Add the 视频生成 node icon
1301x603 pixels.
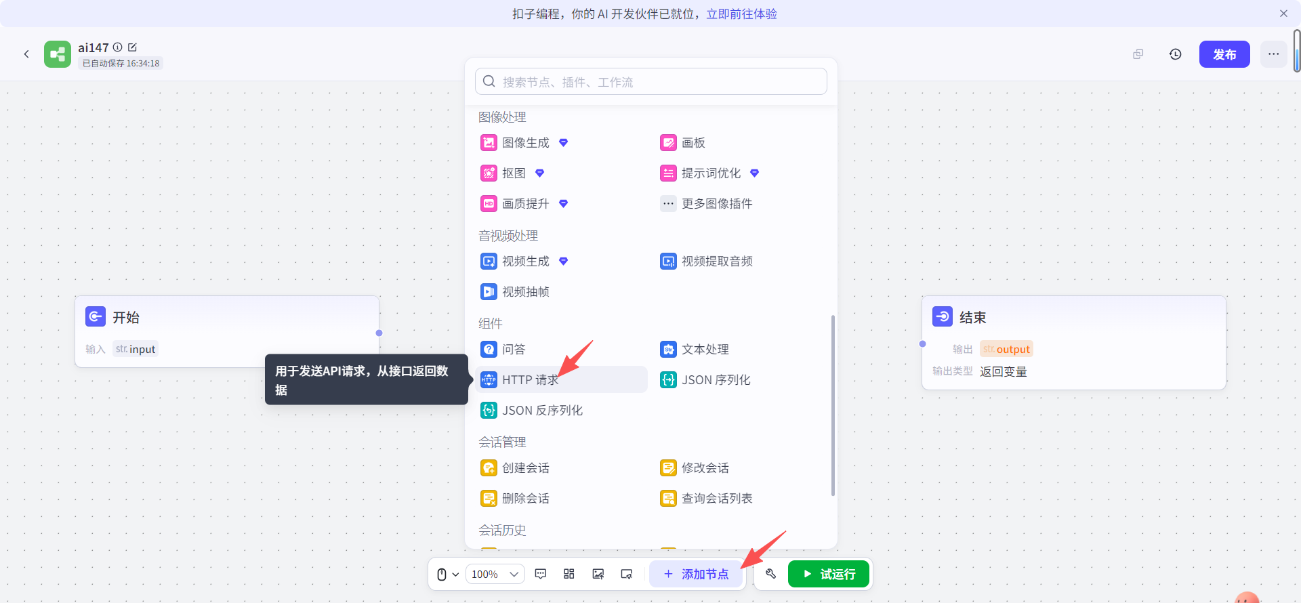(x=489, y=262)
